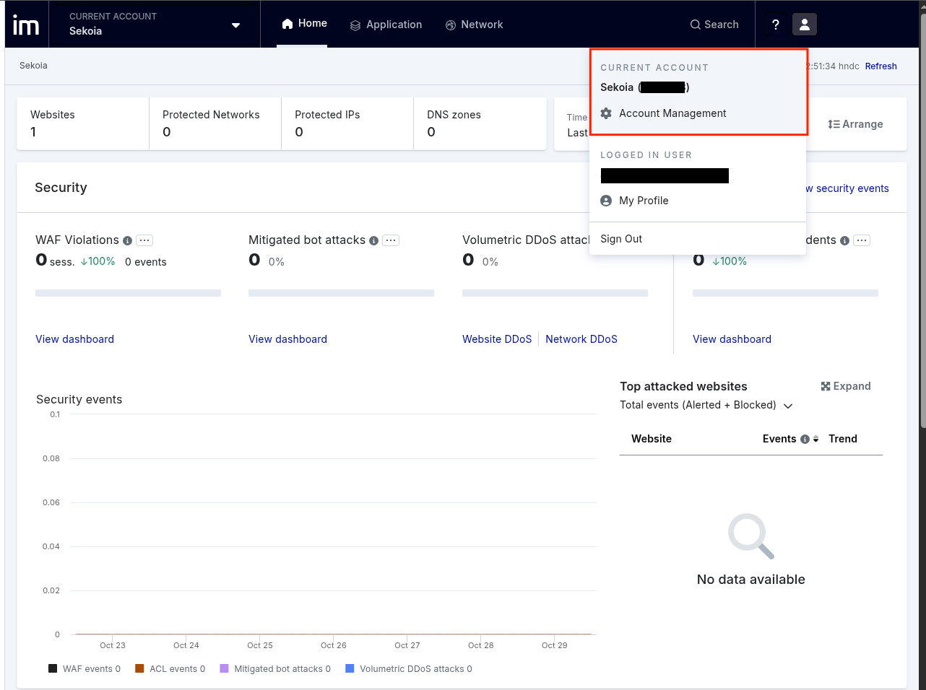This screenshot has width=926, height=690.
Task: Click the Events column sort icon
Action: (x=815, y=439)
